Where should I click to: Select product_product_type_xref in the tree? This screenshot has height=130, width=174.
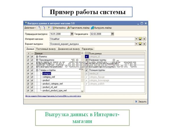55,90
